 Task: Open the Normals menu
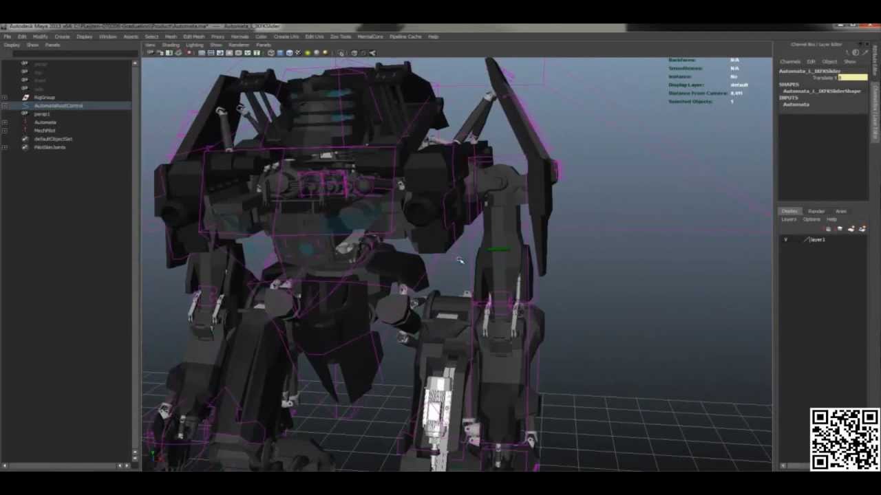coord(240,36)
